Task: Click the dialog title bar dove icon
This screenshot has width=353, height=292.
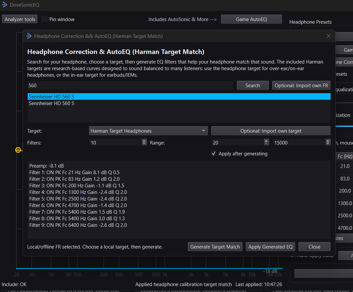Action: [x=29, y=36]
